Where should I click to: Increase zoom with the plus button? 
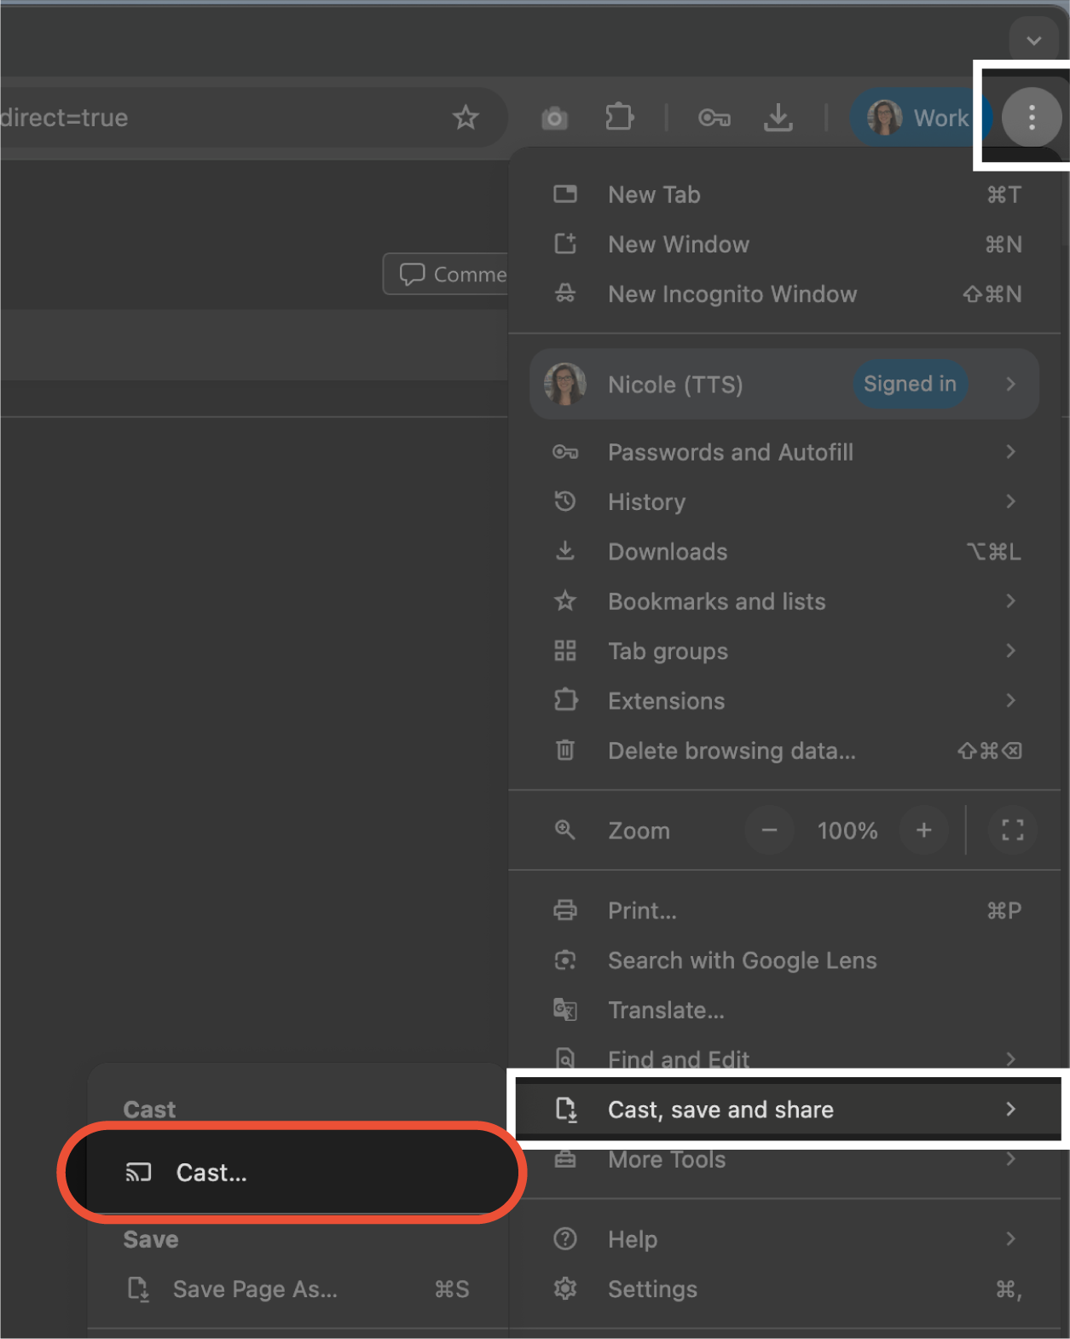pos(923,830)
